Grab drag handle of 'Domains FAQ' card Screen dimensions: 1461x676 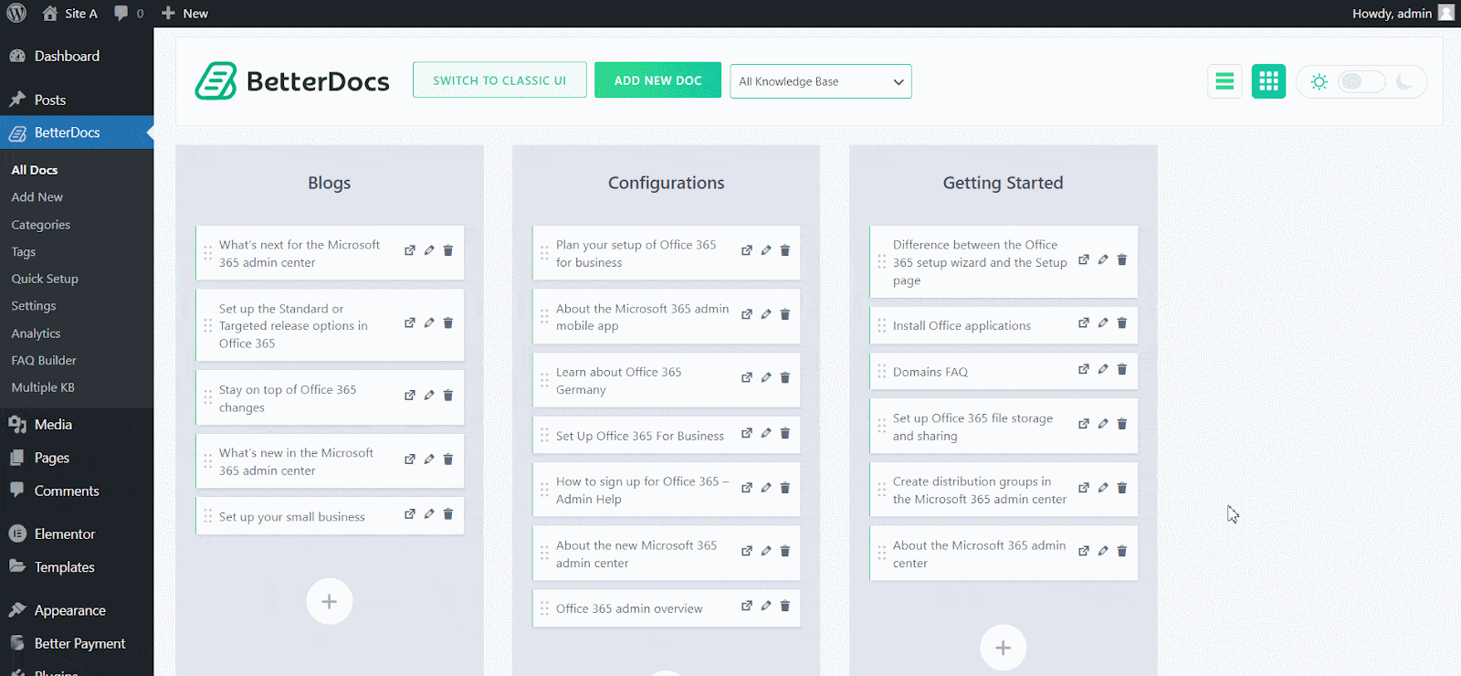881,371
